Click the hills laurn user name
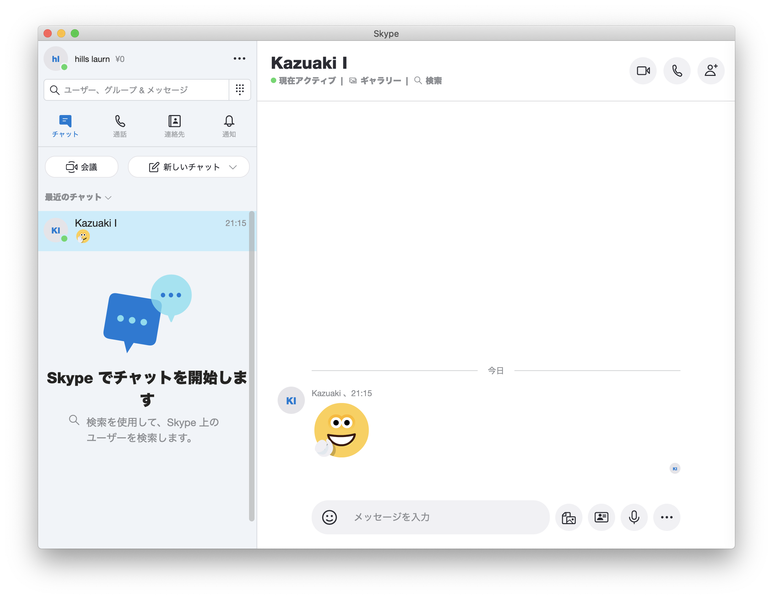This screenshot has height=599, width=773. (x=92, y=59)
